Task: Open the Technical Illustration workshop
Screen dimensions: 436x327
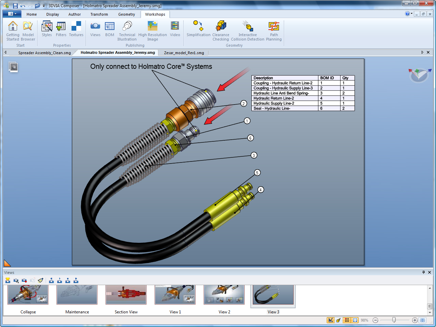Action: coord(127,31)
